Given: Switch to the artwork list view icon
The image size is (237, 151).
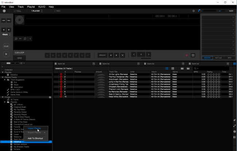Looking at the screenshot, I should coord(167,68).
